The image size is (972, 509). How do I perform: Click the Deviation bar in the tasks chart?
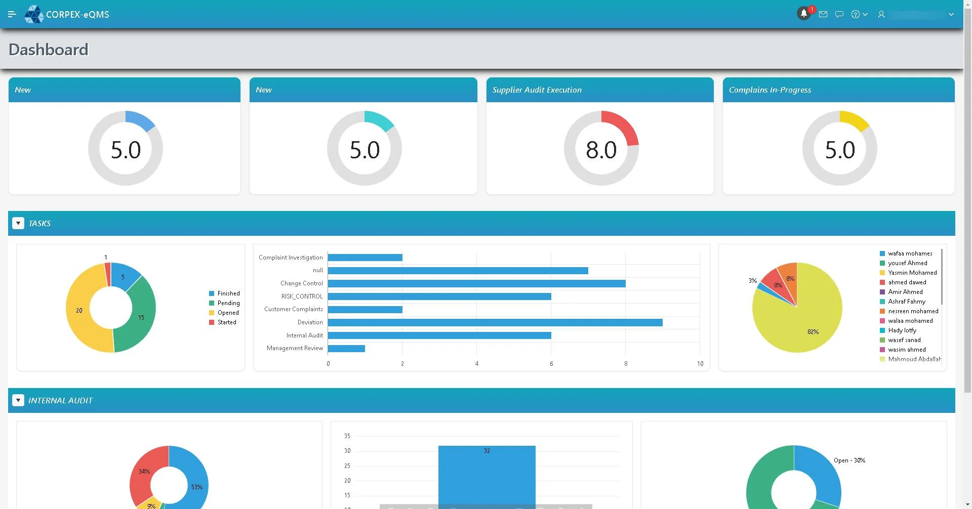click(494, 322)
